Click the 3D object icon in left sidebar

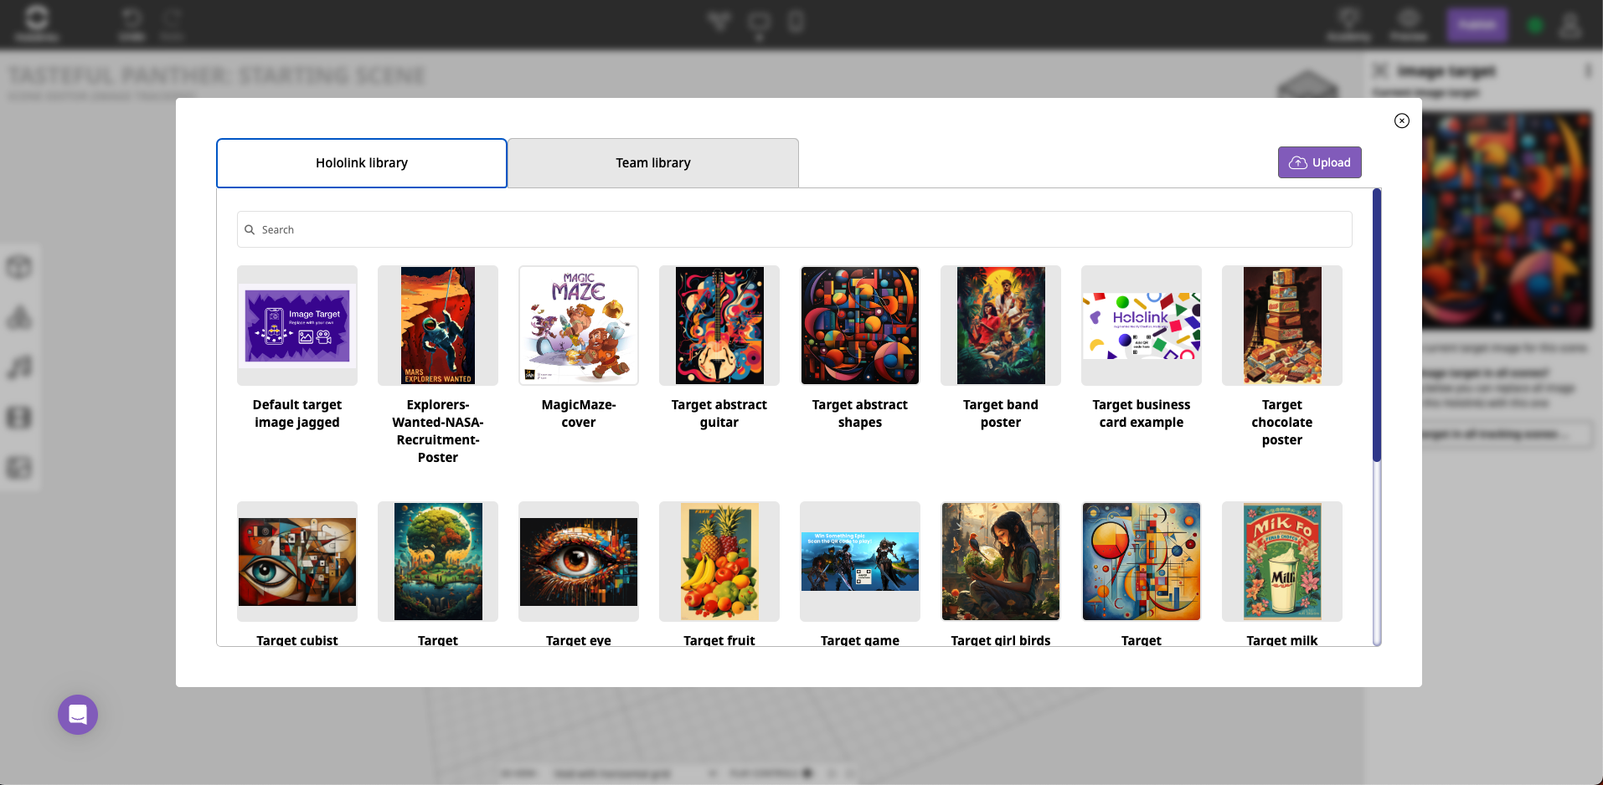(x=19, y=268)
